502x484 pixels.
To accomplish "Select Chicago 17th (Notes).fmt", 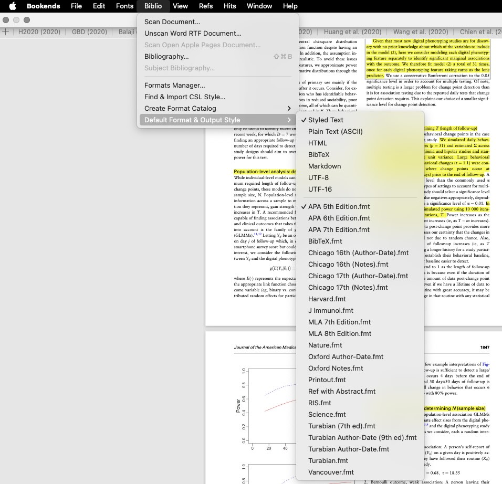I will (360, 287).
